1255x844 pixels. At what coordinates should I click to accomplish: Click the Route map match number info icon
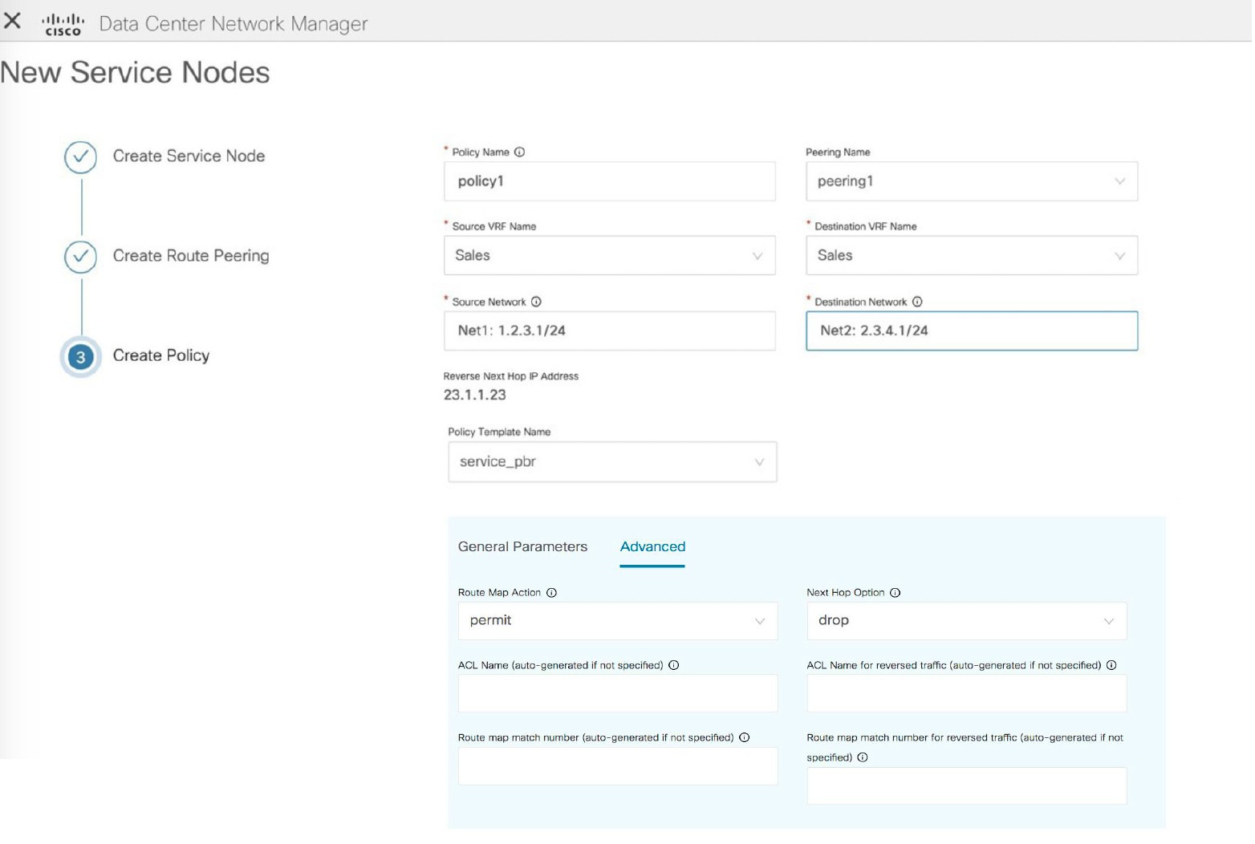[x=745, y=738]
